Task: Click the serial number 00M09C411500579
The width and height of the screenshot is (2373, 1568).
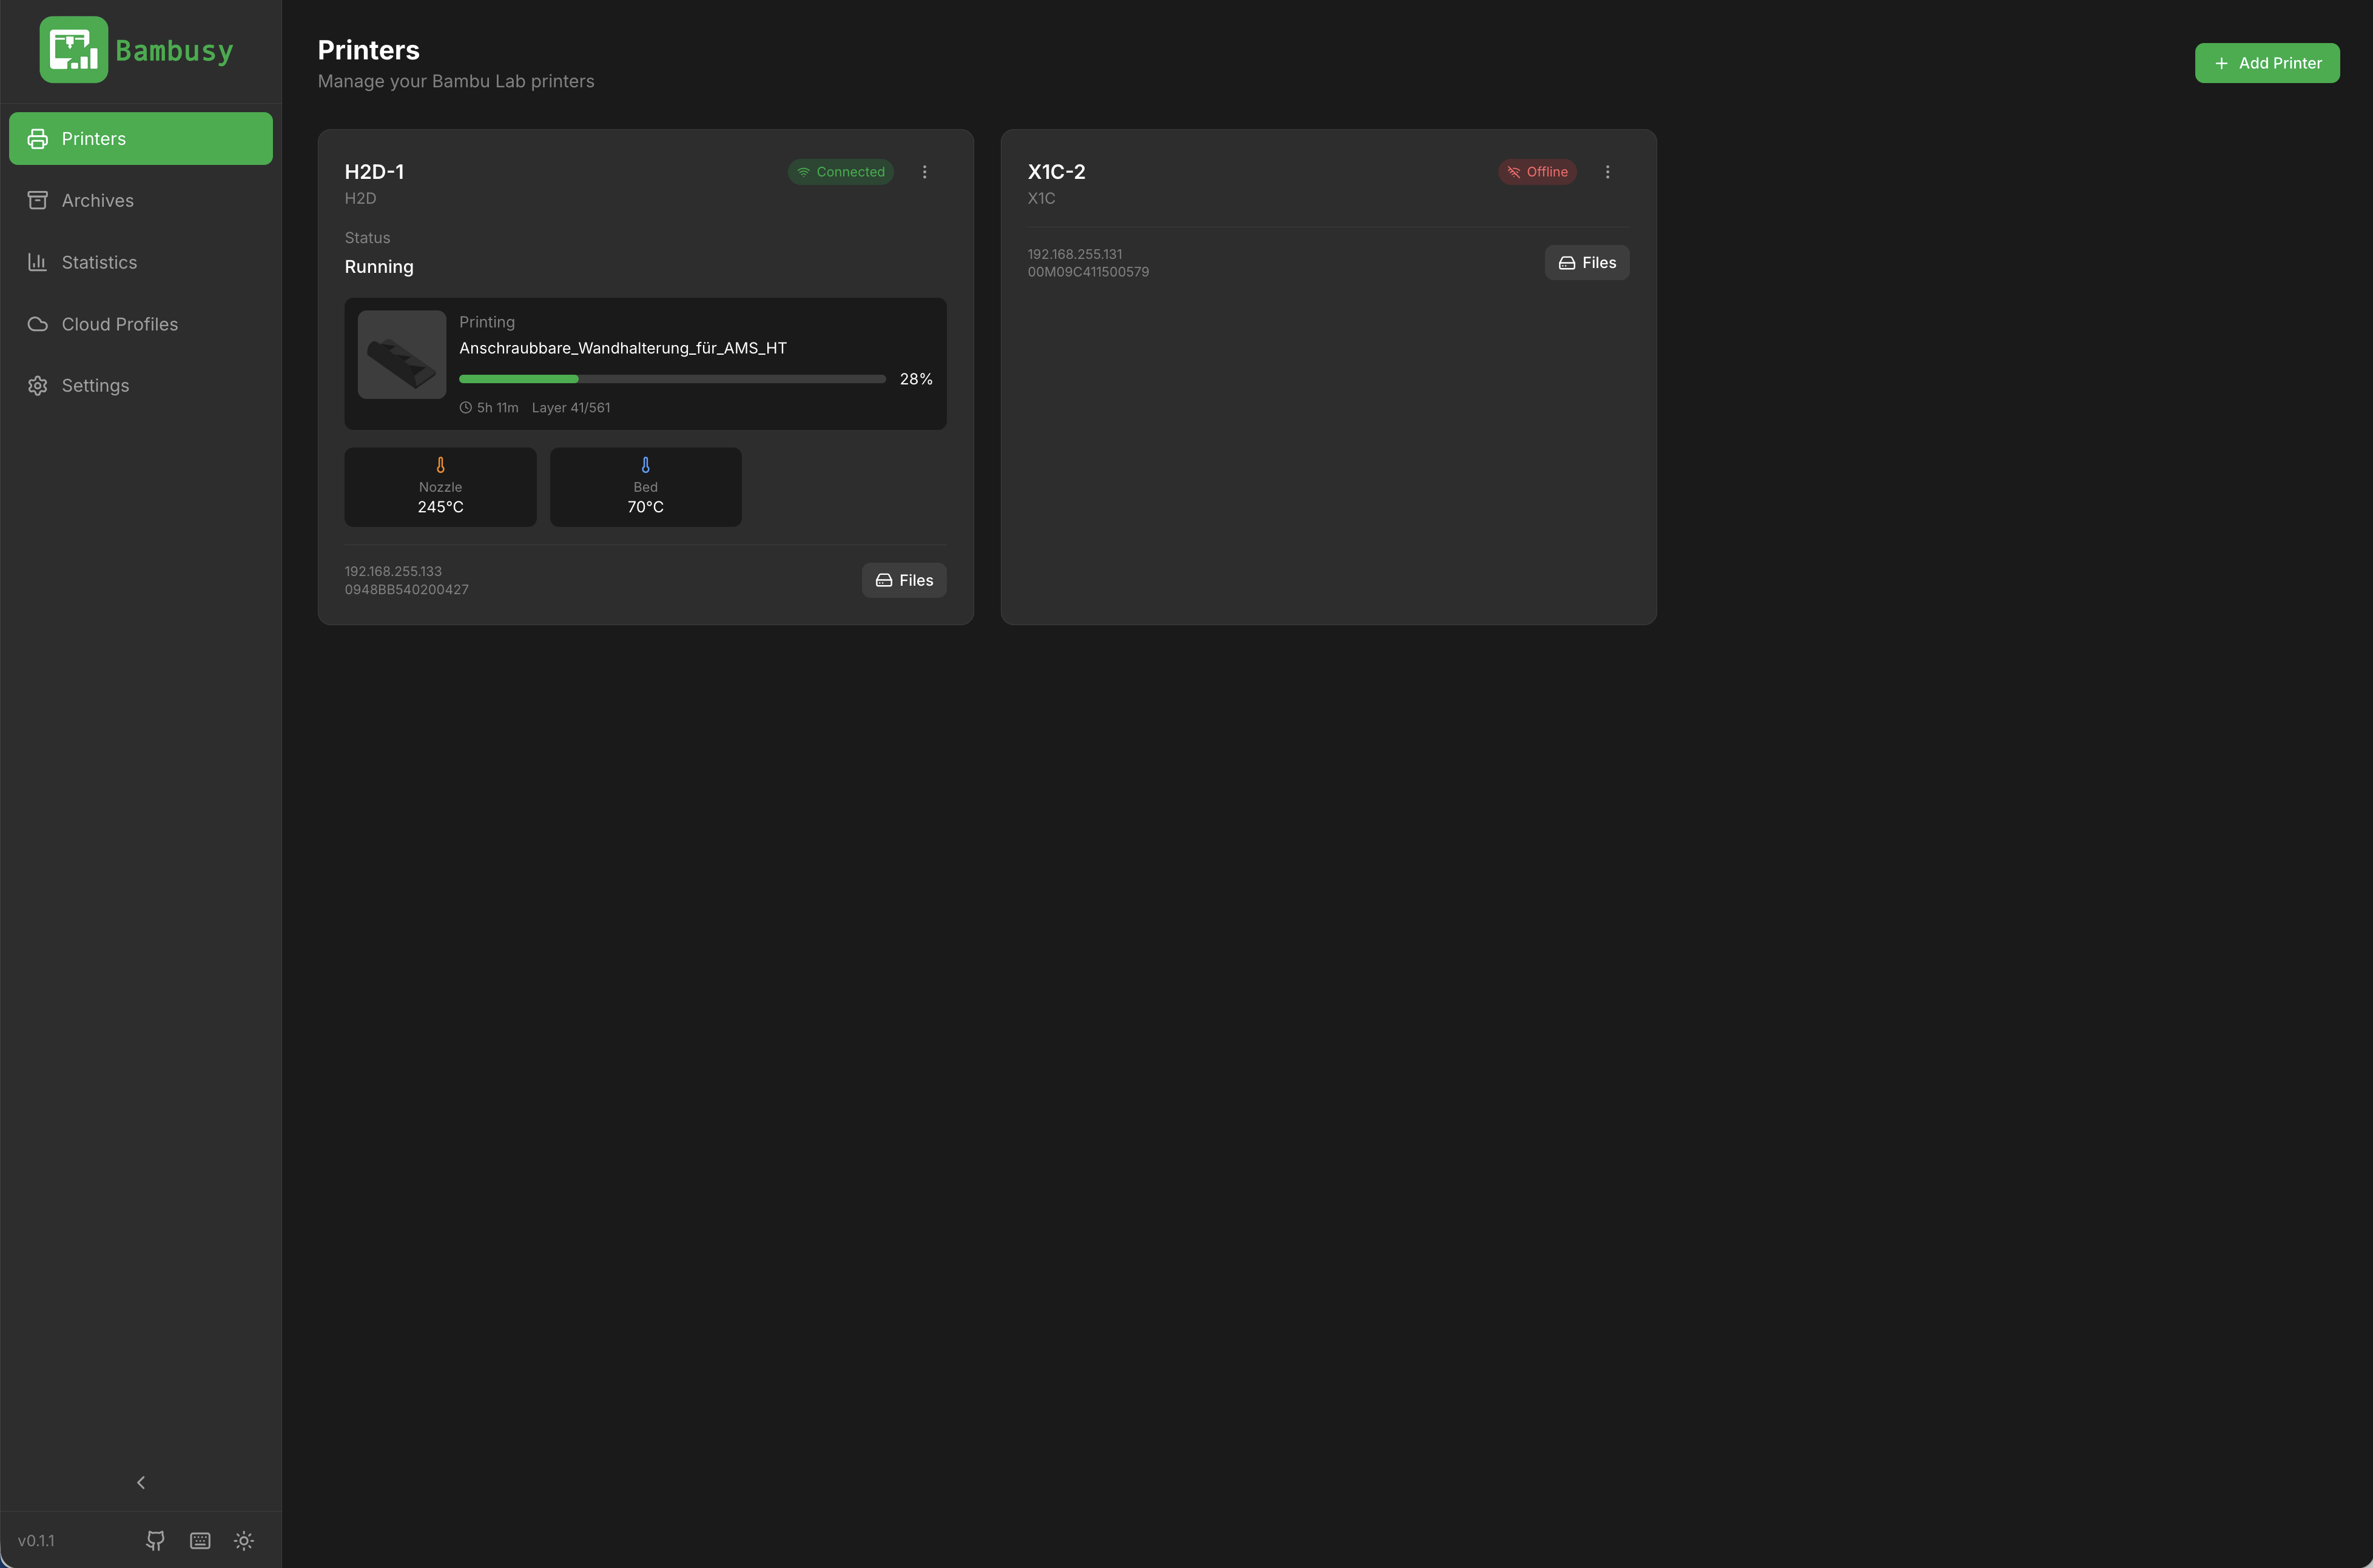Action: click(x=1088, y=272)
